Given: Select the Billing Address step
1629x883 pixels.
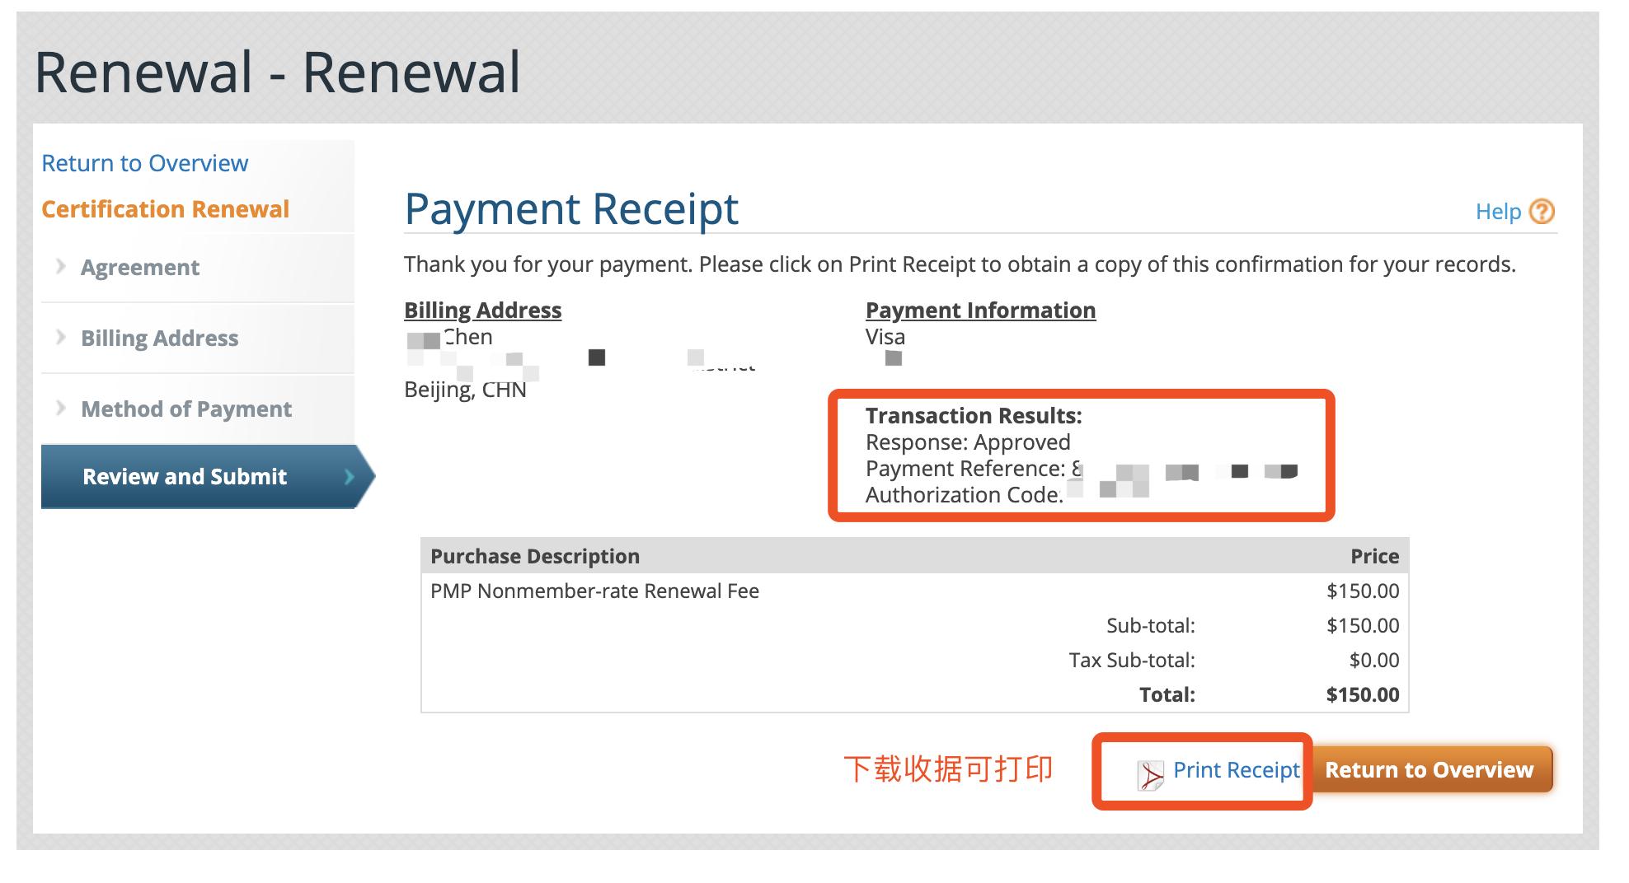Looking at the screenshot, I should click(x=158, y=338).
